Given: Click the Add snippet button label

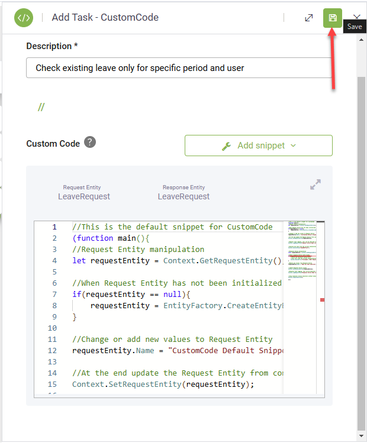Looking at the screenshot, I should point(261,146).
